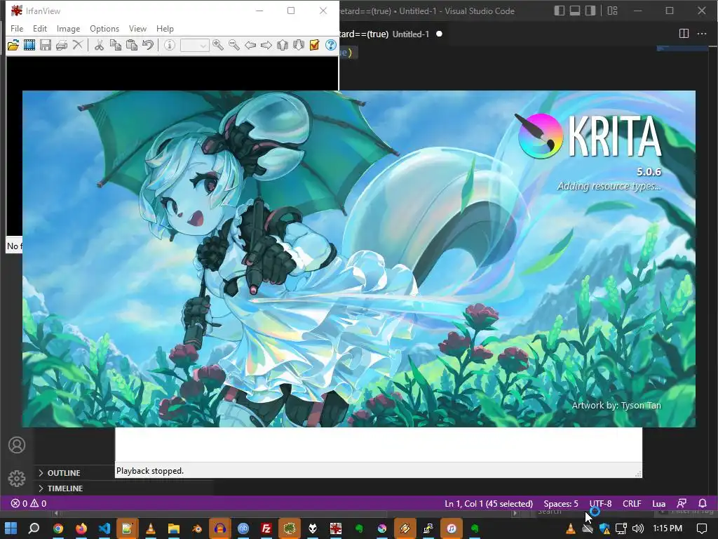Screen dimensions: 718x539
Task: Open the IrfanView zoom percentage combo box
Action: pyautogui.click(x=195, y=45)
